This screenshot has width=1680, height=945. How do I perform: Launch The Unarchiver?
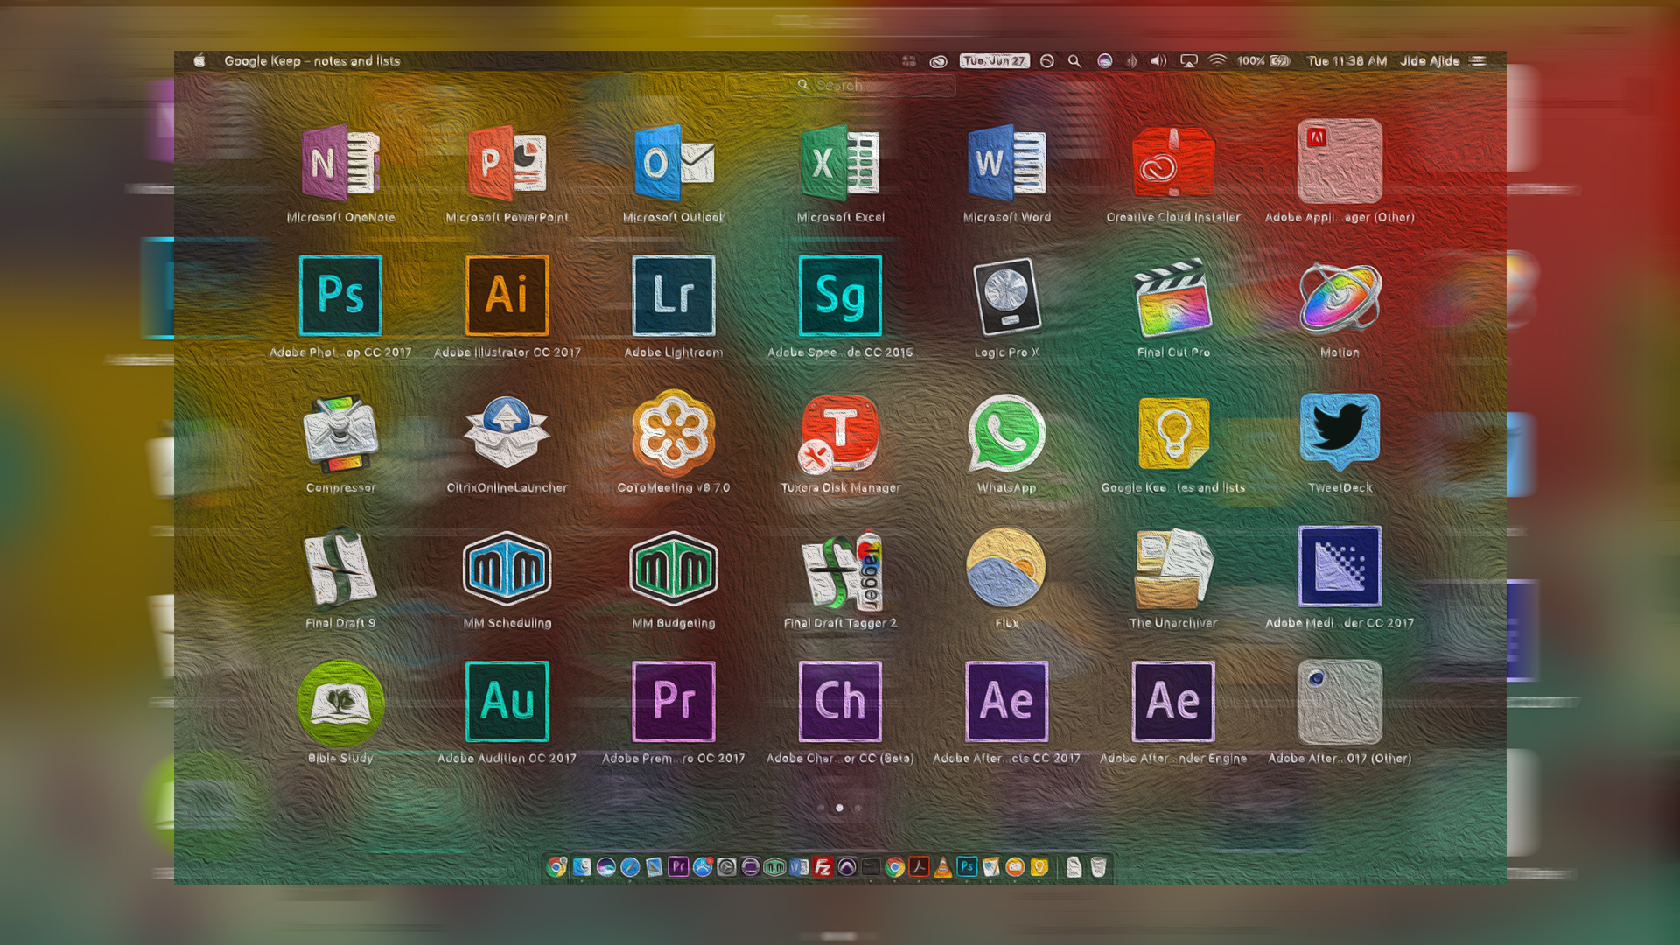(x=1172, y=569)
